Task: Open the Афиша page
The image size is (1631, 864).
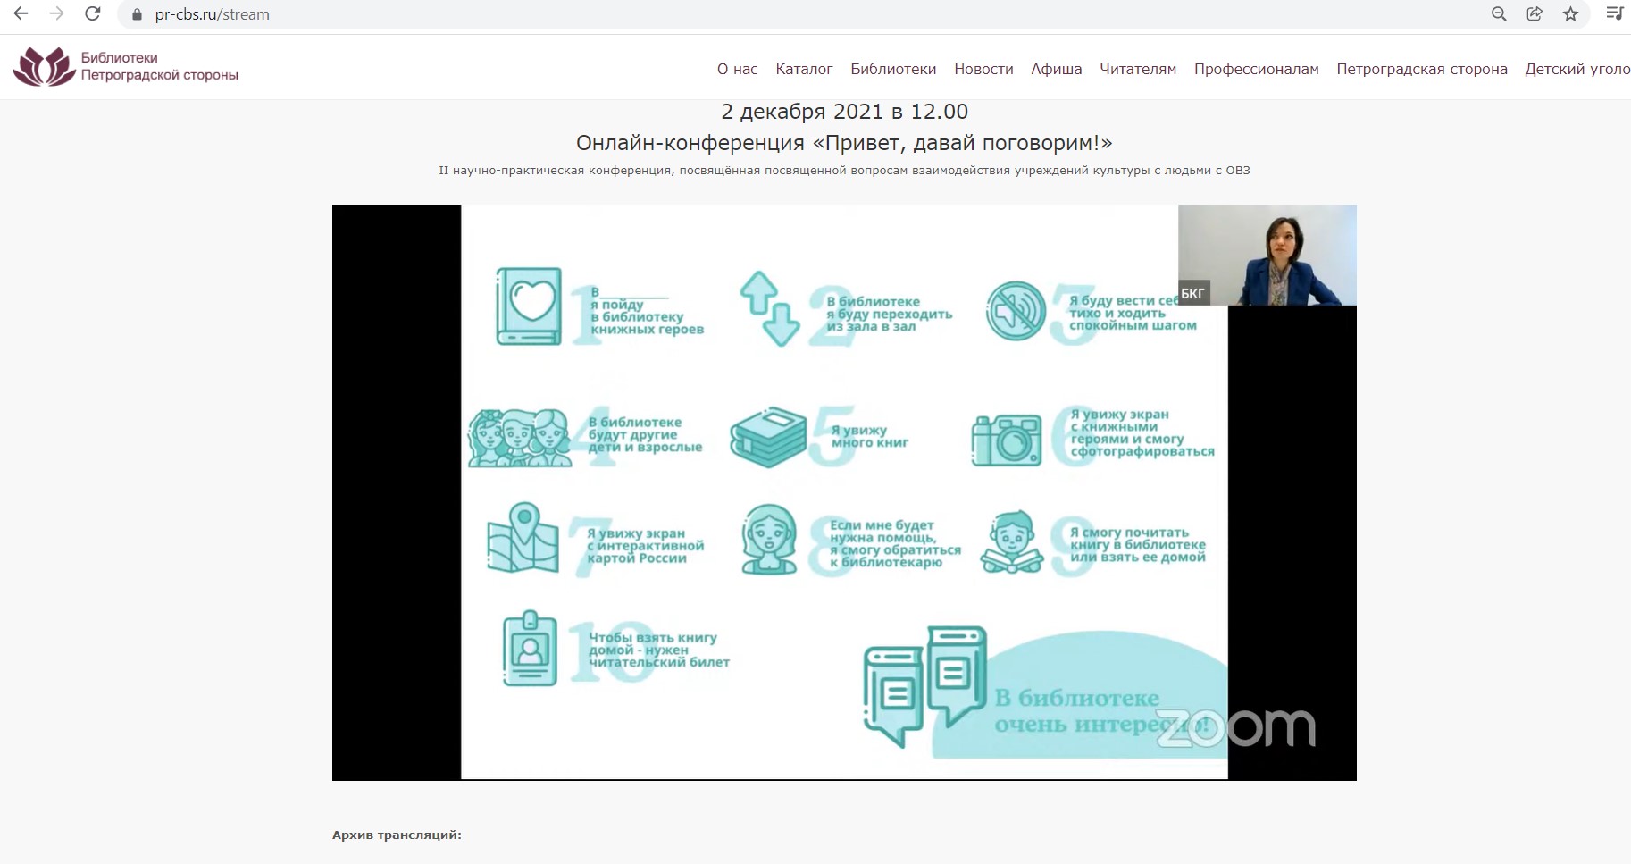Action: point(1056,69)
